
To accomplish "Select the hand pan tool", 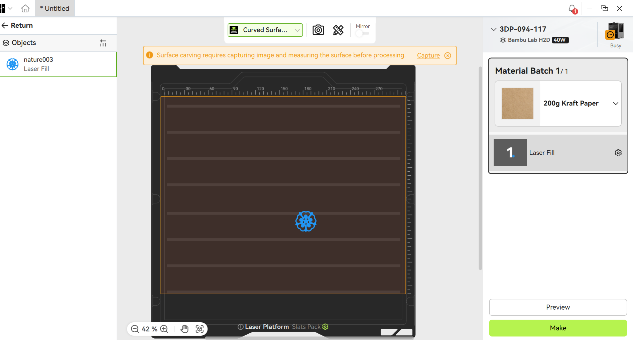I will (x=184, y=329).
